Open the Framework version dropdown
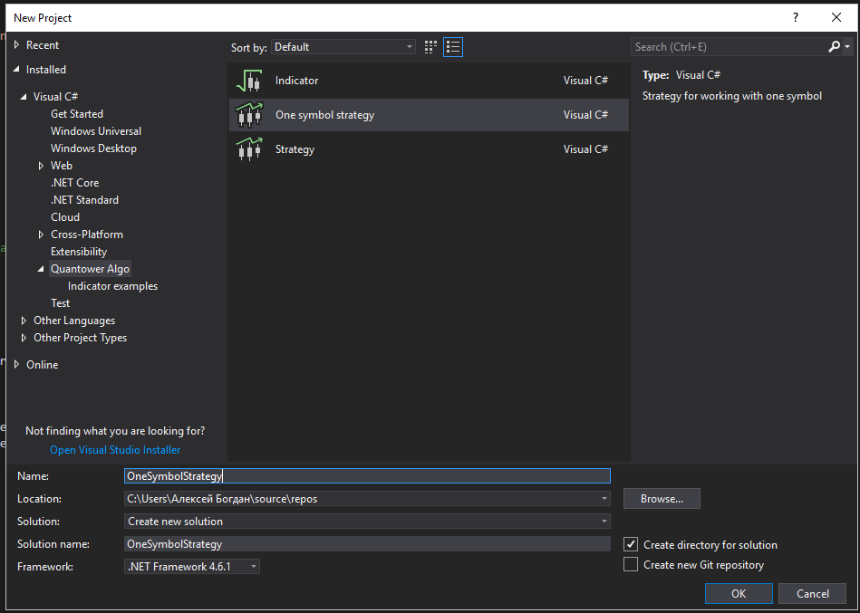Screen dimensions: 860x613 pos(192,567)
